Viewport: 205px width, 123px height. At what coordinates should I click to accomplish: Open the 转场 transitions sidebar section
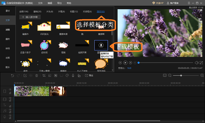(x=8, y=48)
